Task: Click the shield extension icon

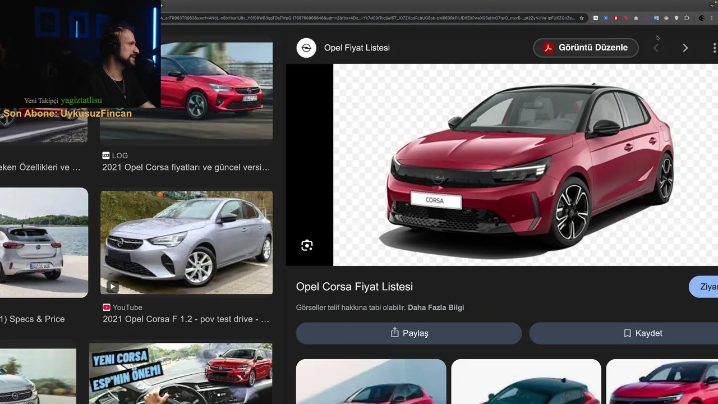Action: point(676,18)
